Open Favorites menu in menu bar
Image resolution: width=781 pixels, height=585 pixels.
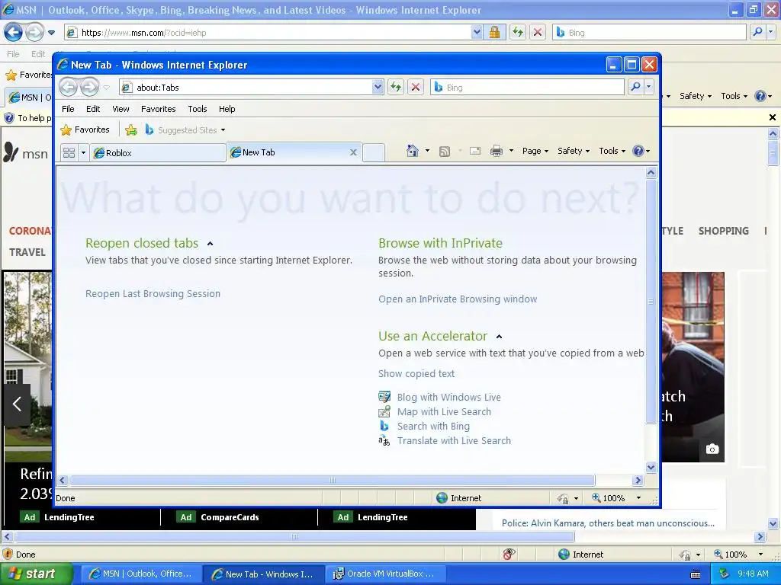(159, 109)
